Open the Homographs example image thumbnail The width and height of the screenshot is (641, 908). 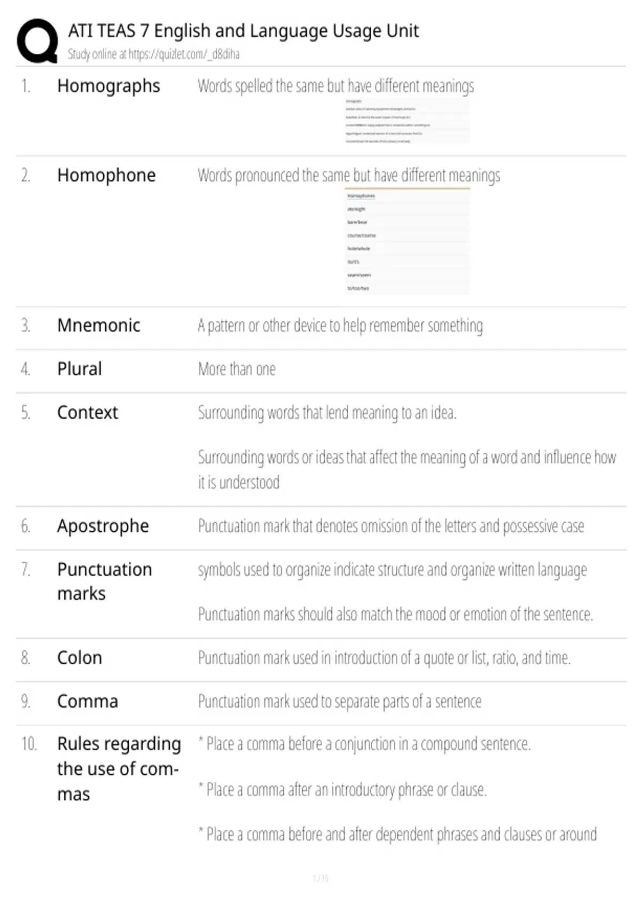407,121
